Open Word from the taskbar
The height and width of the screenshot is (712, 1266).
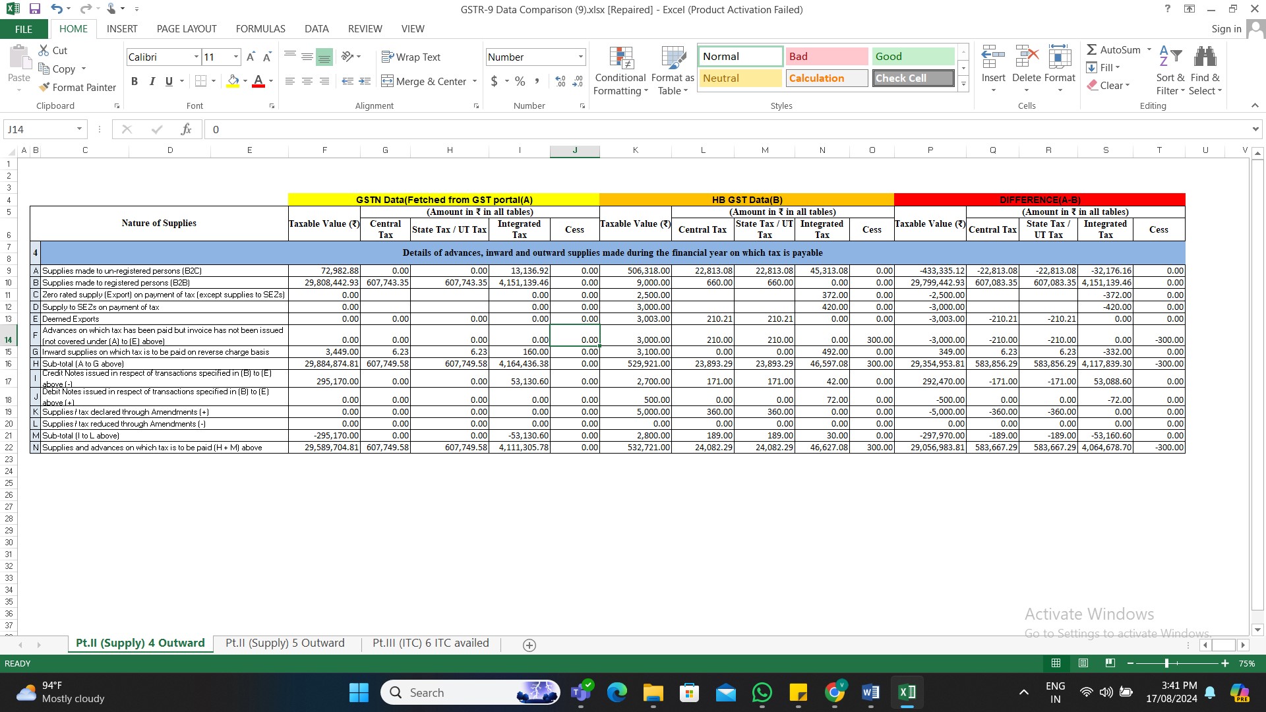[870, 692]
